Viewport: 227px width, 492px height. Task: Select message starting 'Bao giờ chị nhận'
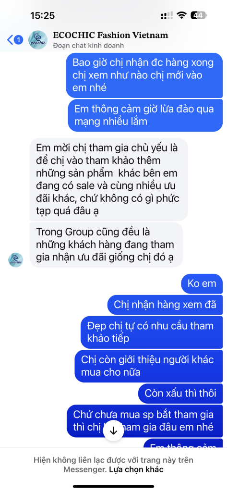(x=144, y=75)
